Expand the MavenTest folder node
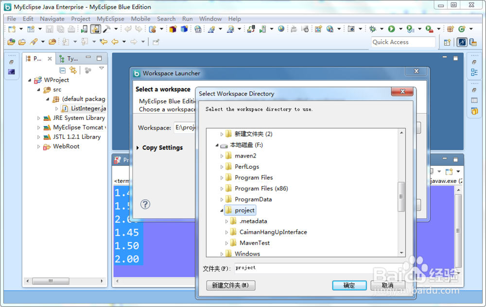 (x=226, y=243)
